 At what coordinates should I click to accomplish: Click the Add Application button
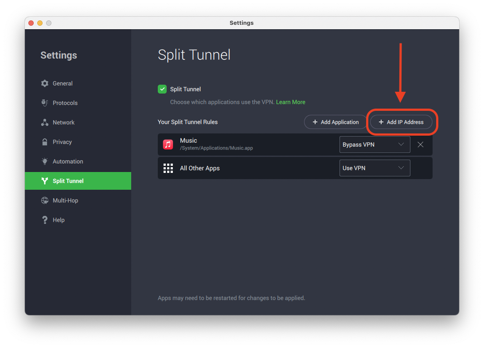coord(336,122)
